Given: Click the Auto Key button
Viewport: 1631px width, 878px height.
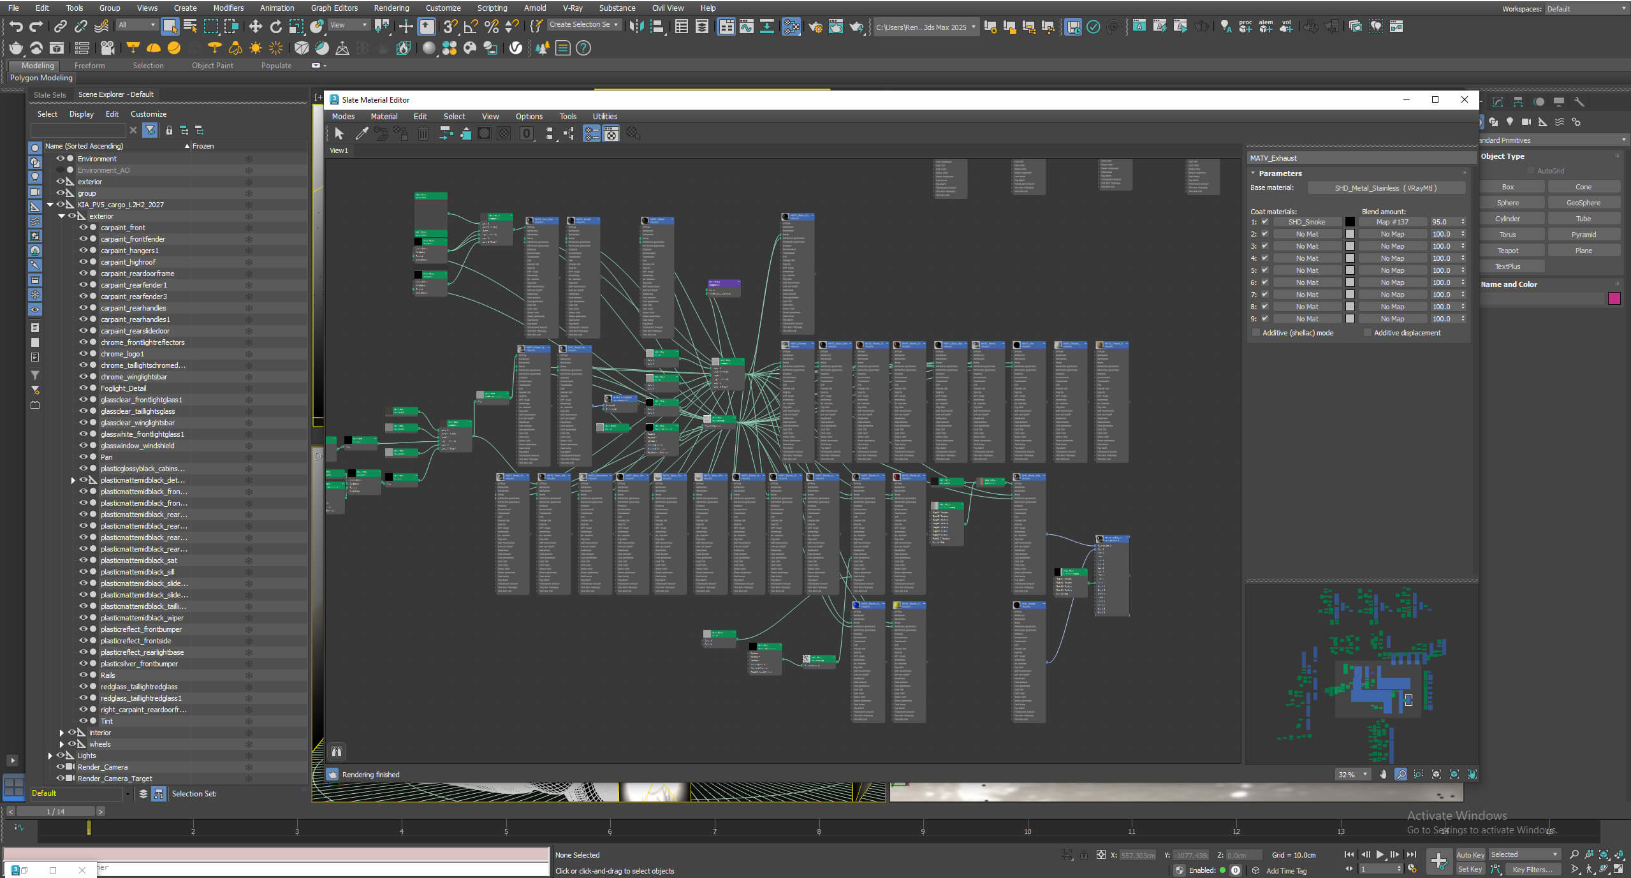Looking at the screenshot, I should (1470, 854).
